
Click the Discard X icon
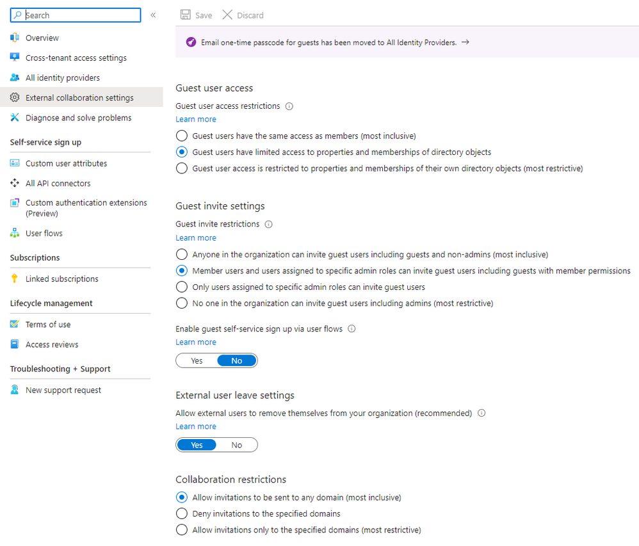pos(227,15)
